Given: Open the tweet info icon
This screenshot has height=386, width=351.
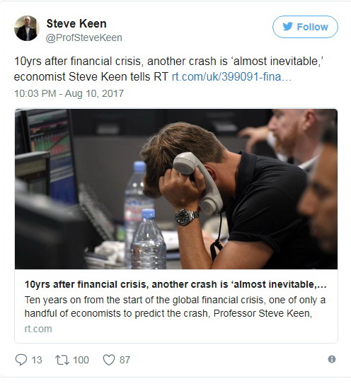Looking at the screenshot, I should point(332,359).
